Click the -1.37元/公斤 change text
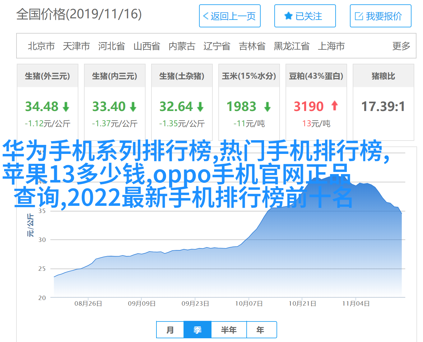Screen dimensions: 423x342 115,124
